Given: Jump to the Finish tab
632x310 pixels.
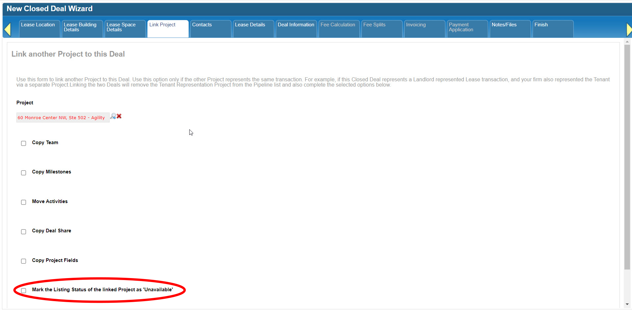Looking at the screenshot, I should (x=553, y=29).
